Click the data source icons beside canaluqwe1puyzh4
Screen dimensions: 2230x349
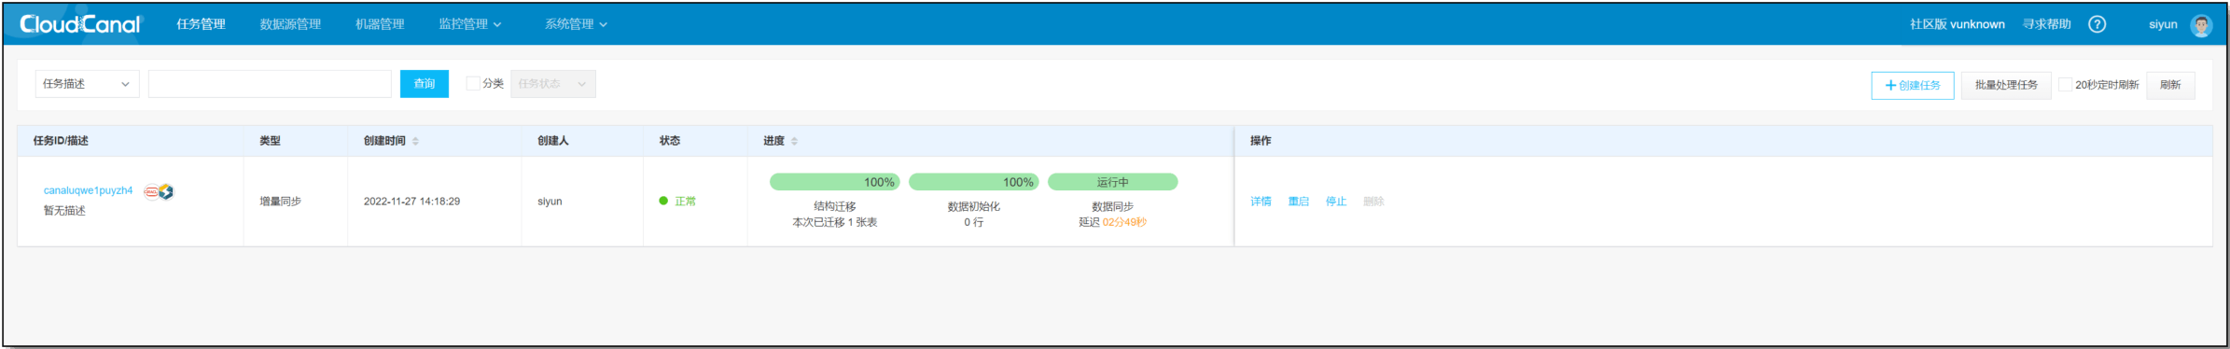pos(159,191)
